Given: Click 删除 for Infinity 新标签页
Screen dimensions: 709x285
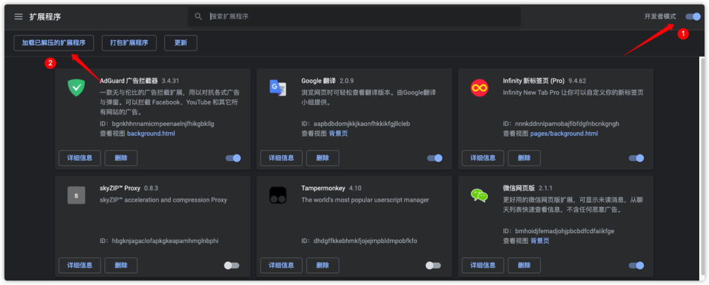Looking at the screenshot, I should coord(524,158).
